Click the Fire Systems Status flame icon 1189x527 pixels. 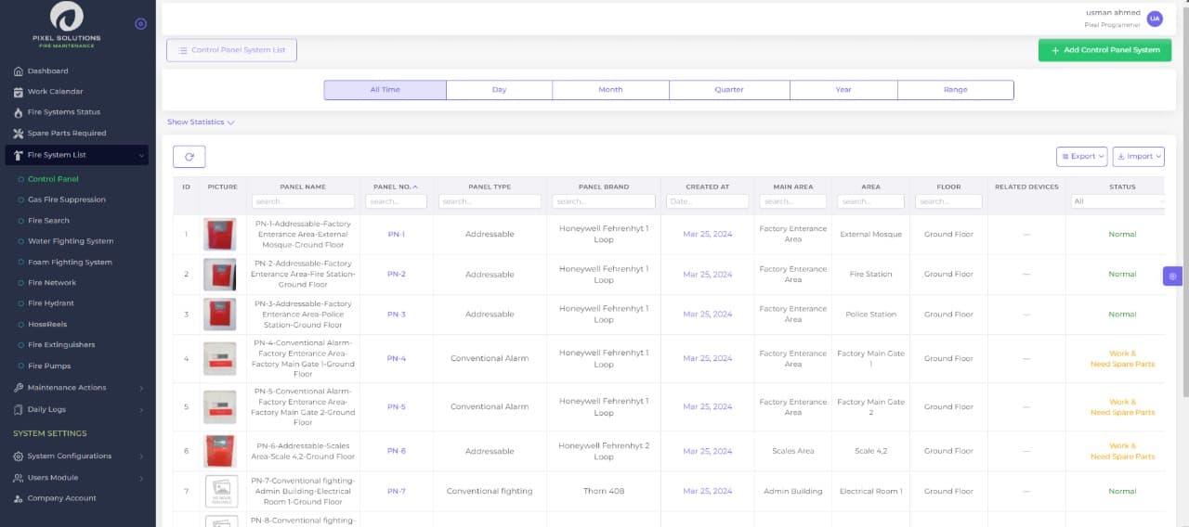click(x=19, y=112)
